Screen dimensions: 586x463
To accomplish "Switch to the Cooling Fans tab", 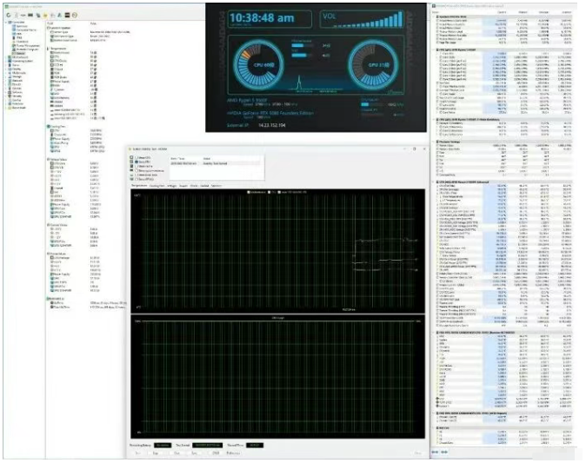I will pyautogui.click(x=157, y=185).
